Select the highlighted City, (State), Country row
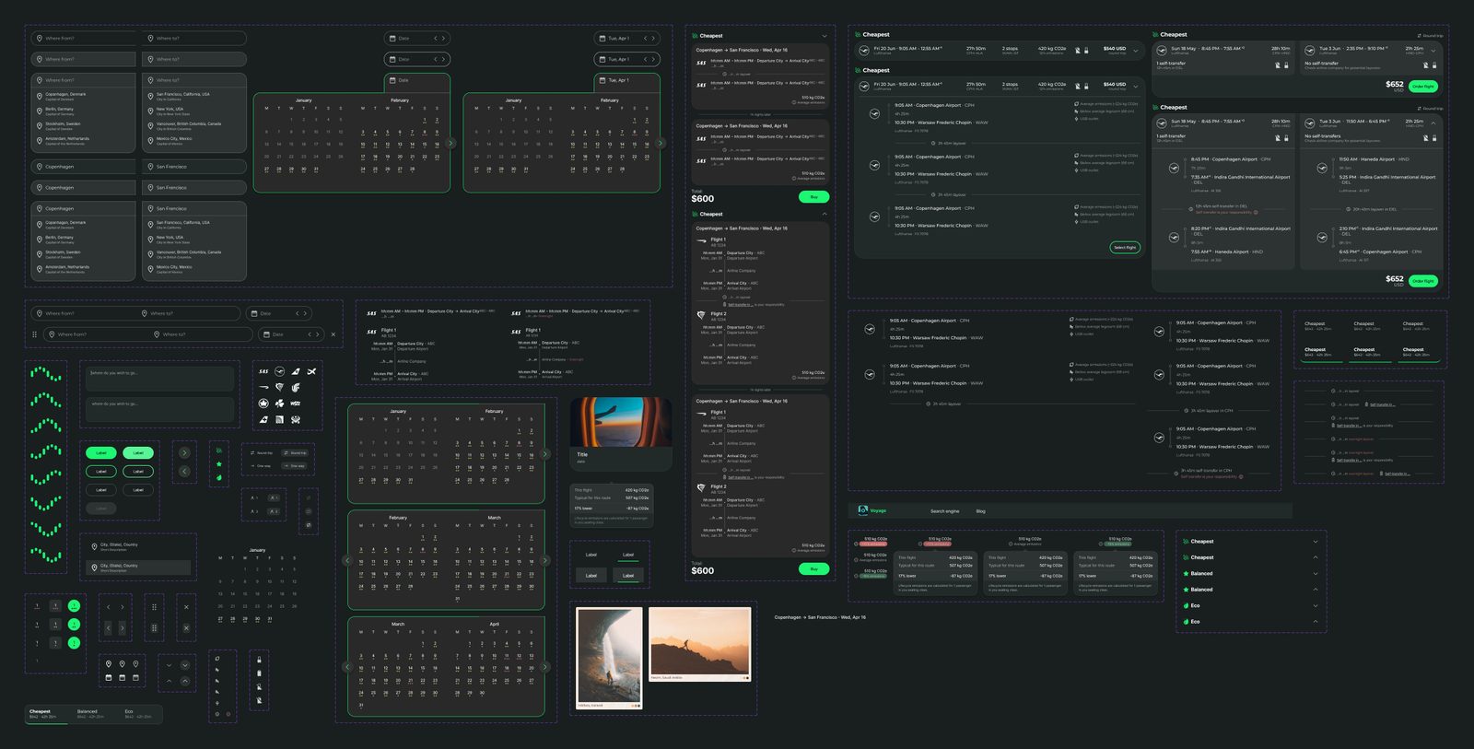Screen dimensions: 1474x749 138,568
